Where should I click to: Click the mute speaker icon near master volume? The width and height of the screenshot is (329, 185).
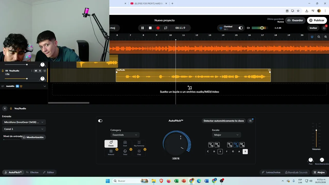click(248, 28)
